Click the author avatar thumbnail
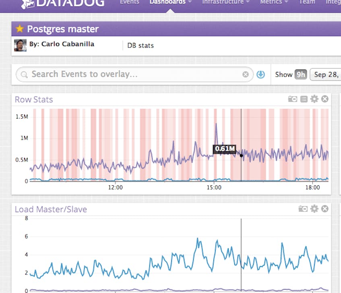The image size is (341, 293). (19, 45)
